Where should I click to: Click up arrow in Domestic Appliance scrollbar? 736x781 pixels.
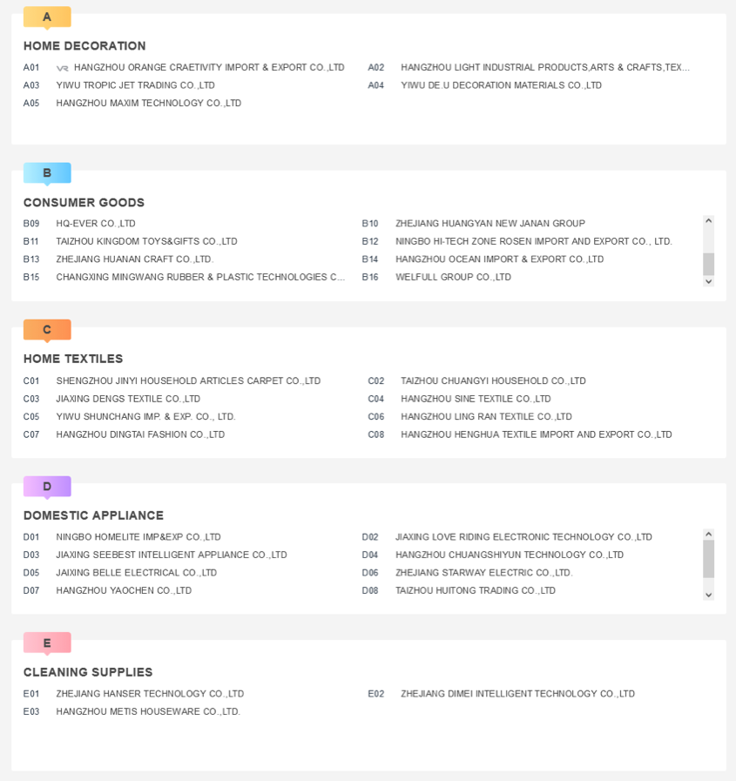click(x=709, y=534)
